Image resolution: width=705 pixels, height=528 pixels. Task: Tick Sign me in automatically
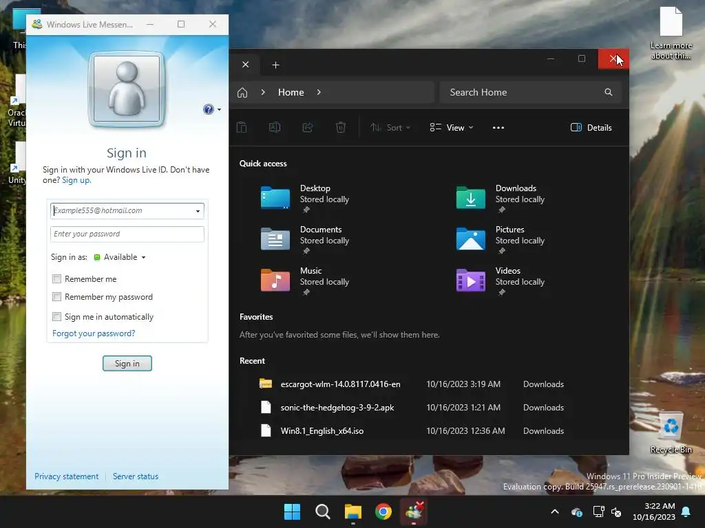tap(56, 316)
